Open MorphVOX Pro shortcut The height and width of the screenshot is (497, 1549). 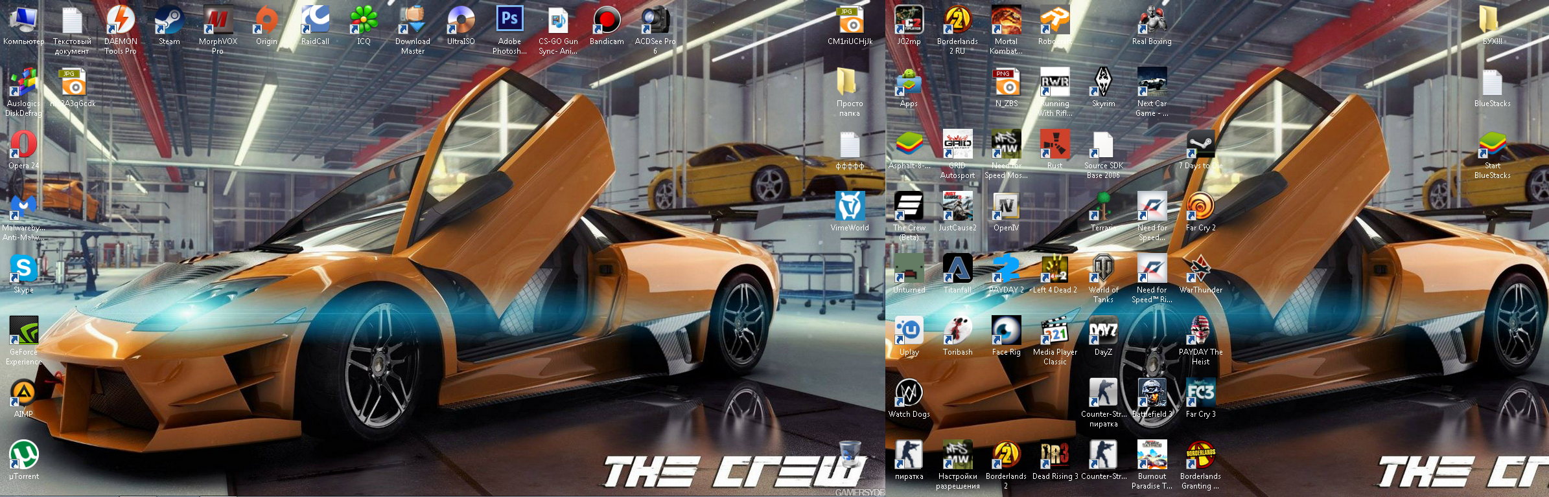click(x=218, y=21)
